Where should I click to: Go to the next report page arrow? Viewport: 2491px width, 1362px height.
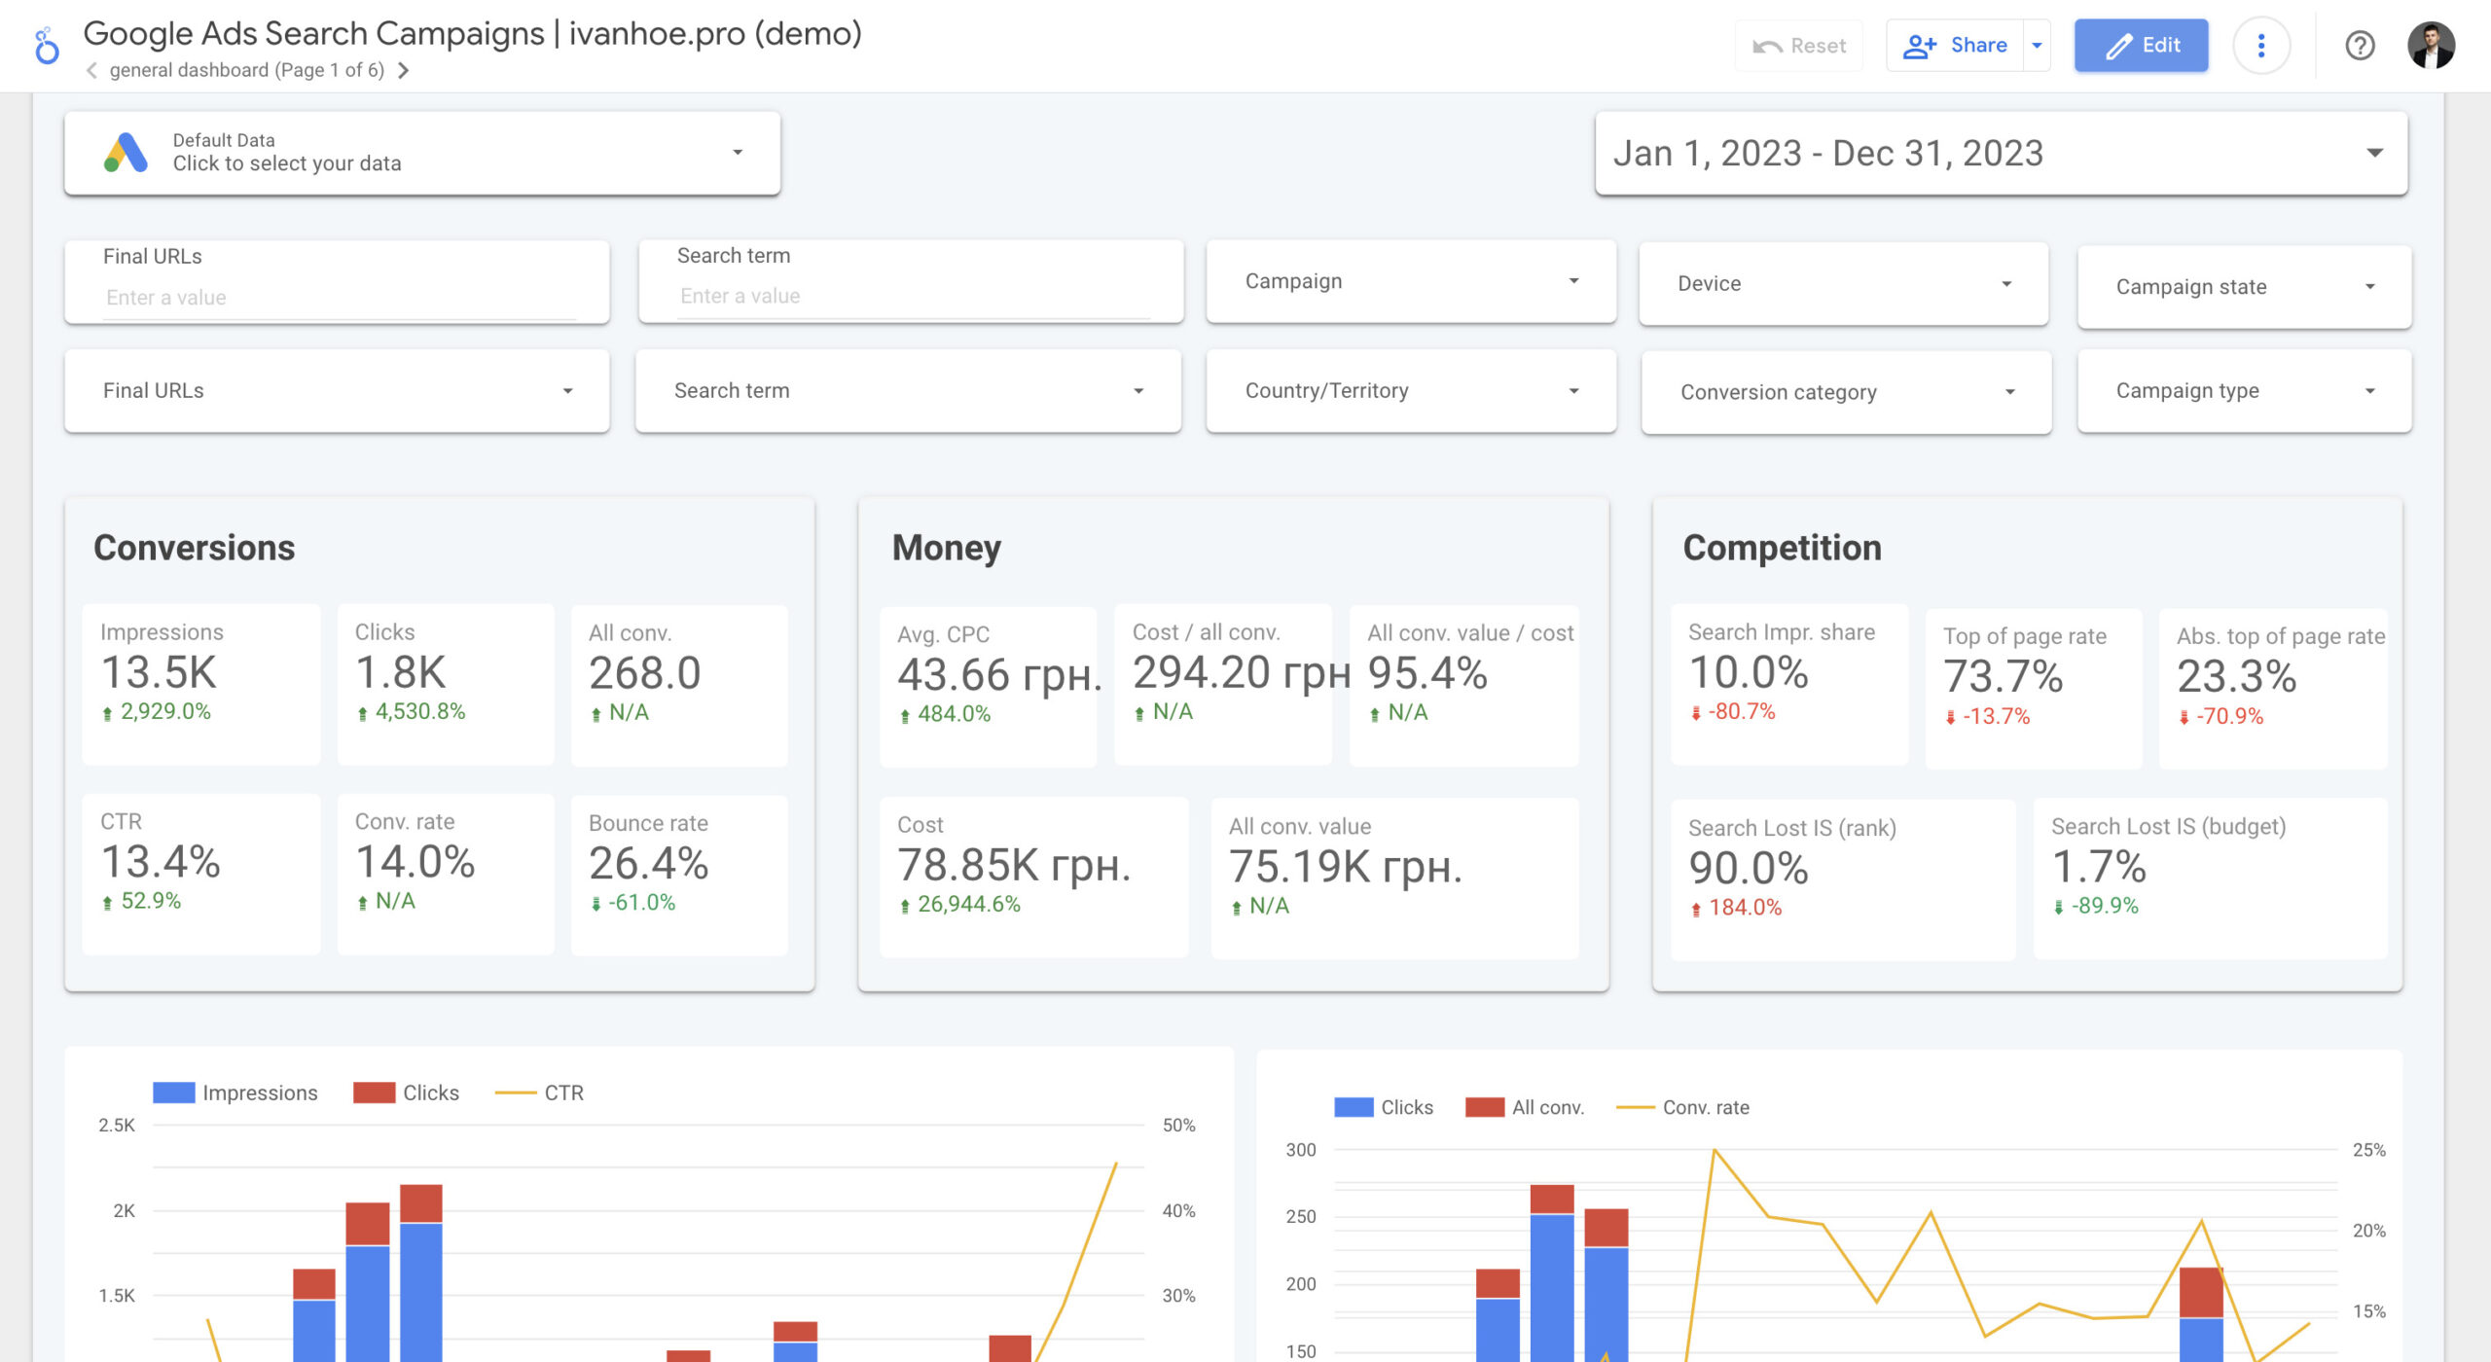click(x=404, y=70)
